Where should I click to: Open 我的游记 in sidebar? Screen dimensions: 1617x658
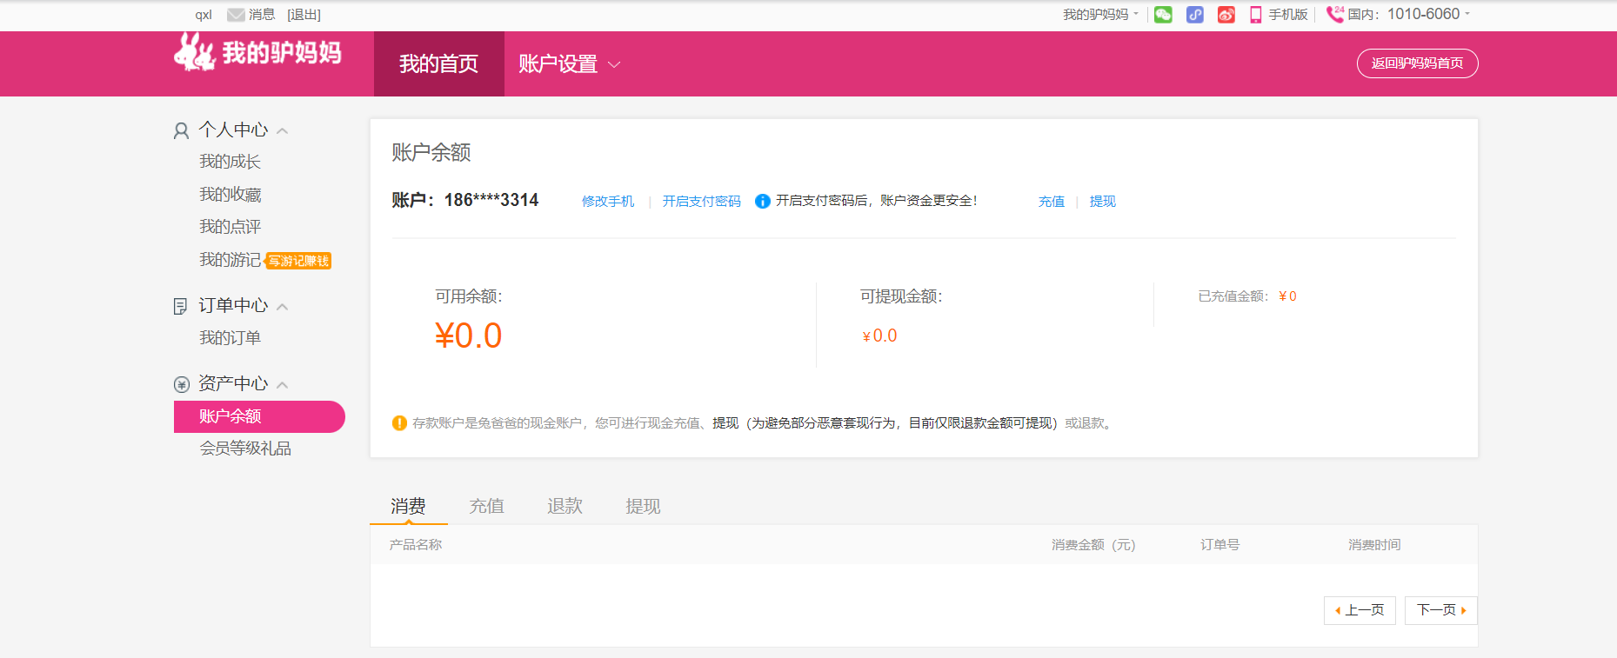coord(230,260)
